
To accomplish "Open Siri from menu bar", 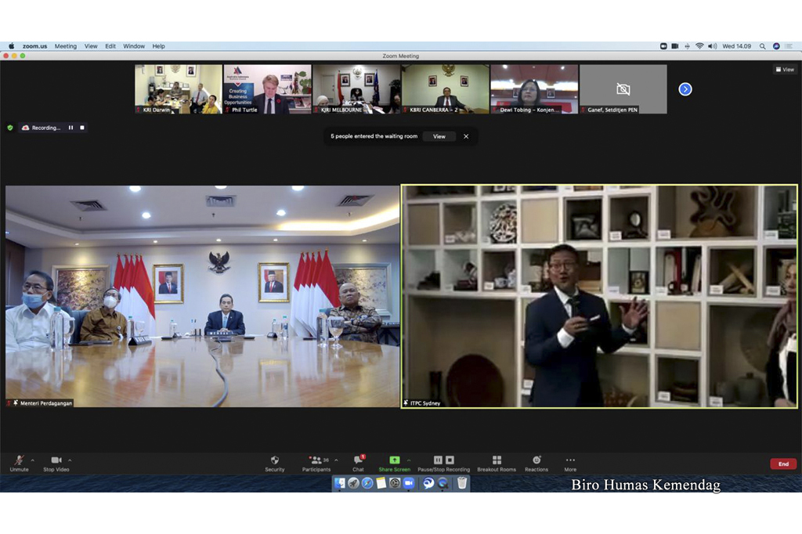I will tap(776, 46).
